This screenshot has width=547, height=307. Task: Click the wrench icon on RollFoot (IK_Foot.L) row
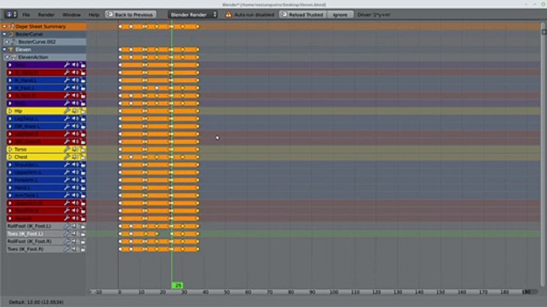(x=67, y=226)
